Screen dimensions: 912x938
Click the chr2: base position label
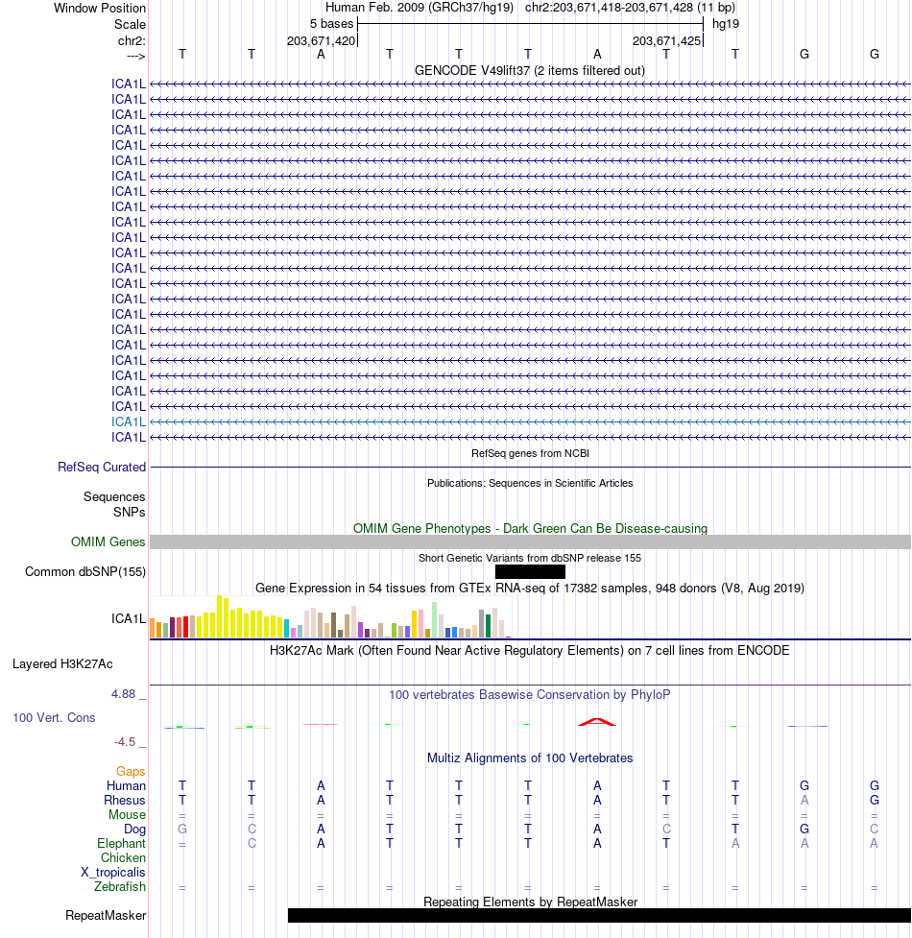click(132, 40)
